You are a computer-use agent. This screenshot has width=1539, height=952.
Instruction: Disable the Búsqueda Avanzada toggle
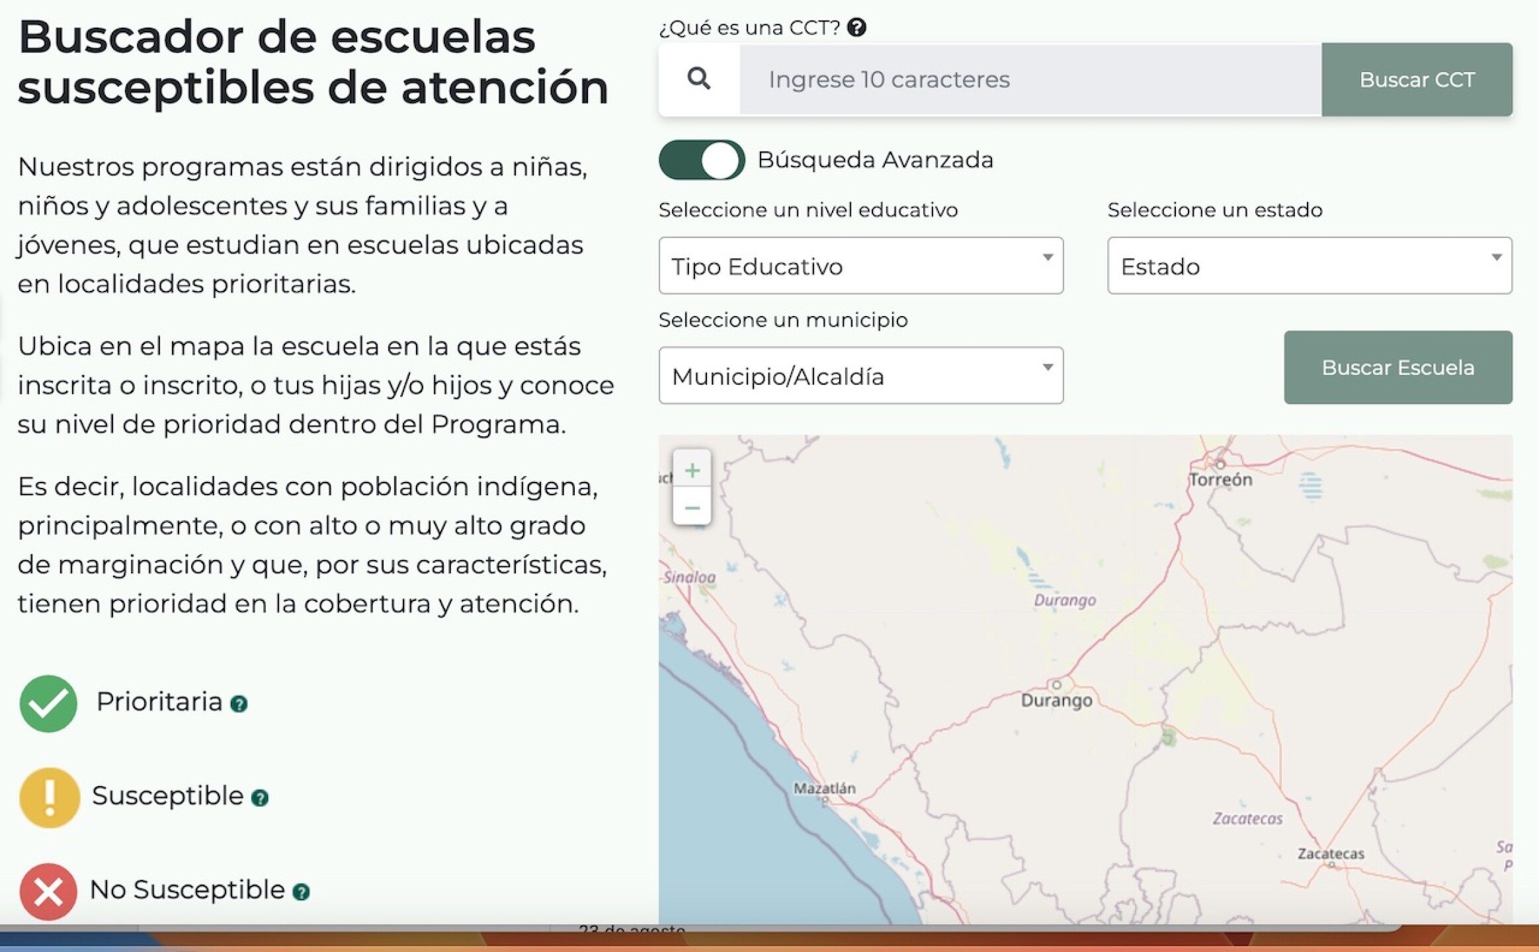(x=701, y=159)
